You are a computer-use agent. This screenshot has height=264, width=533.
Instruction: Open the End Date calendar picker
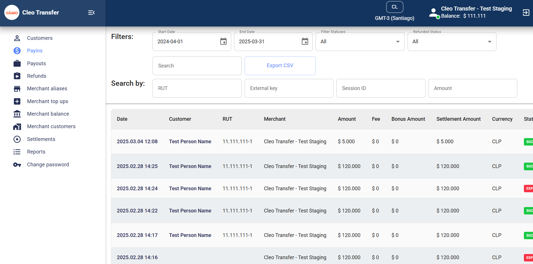tap(305, 42)
